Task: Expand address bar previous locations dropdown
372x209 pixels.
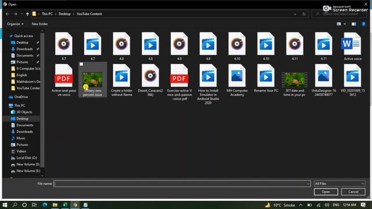Action: [295, 14]
